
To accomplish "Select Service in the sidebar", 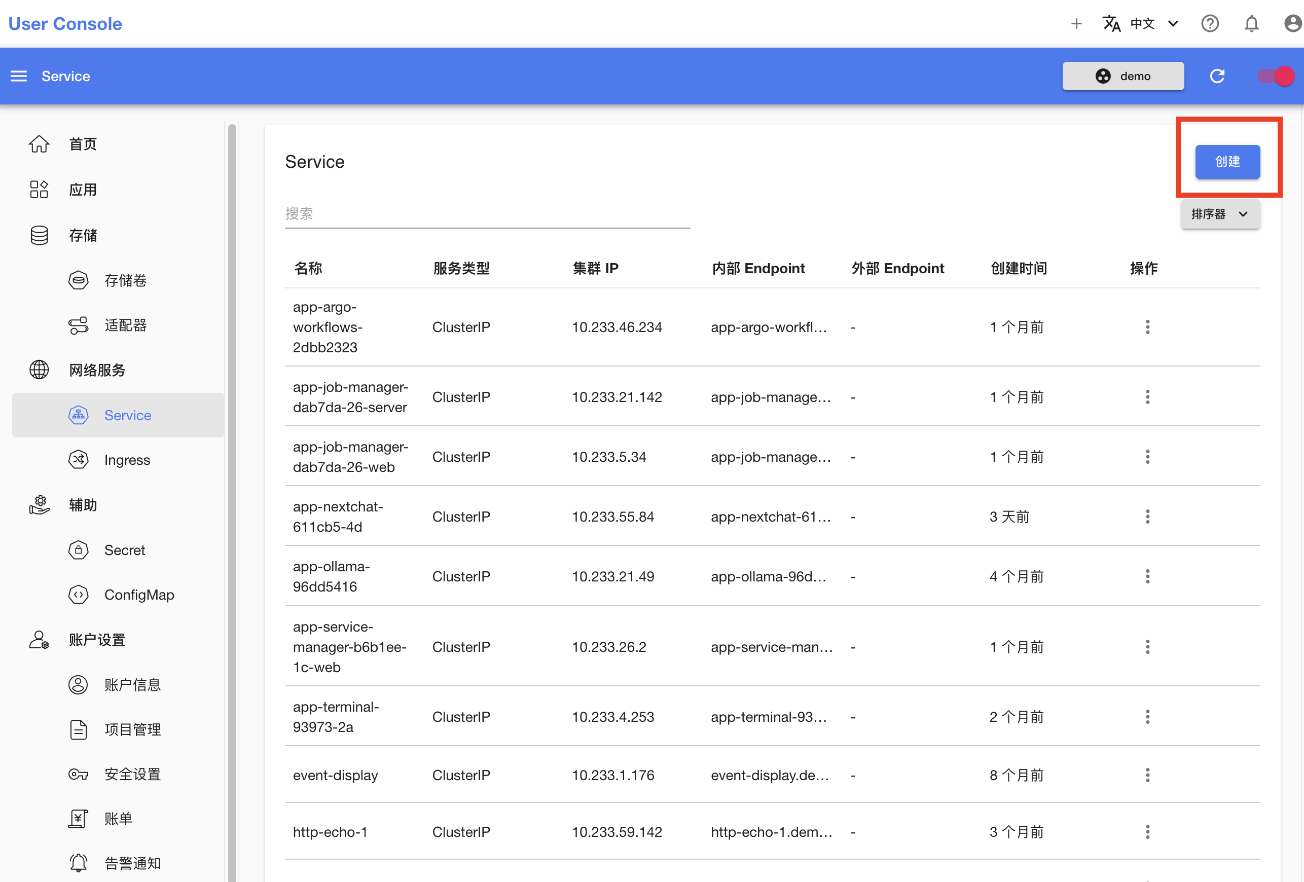I will pyautogui.click(x=118, y=415).
